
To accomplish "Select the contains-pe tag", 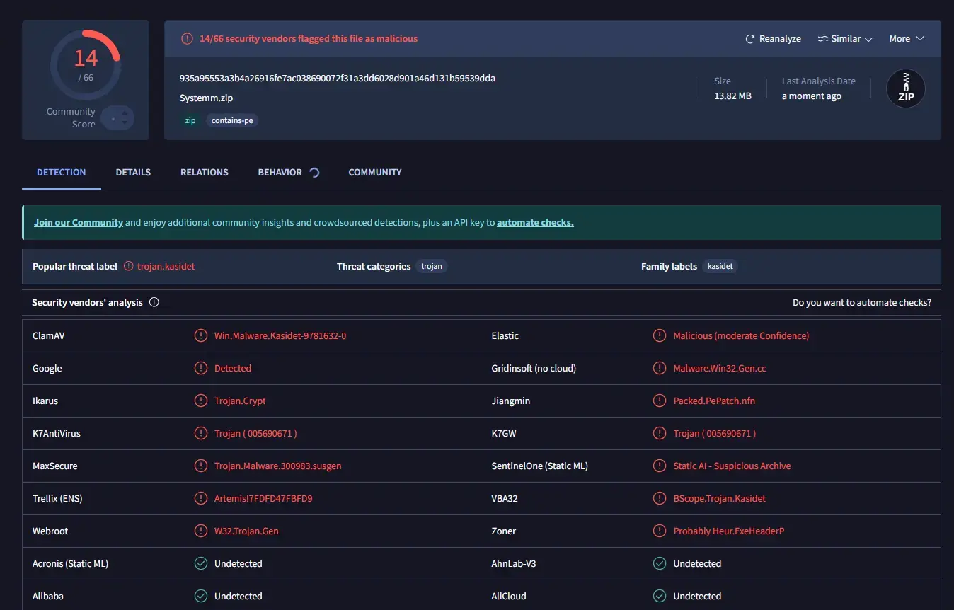I will (x=232, y=120).
